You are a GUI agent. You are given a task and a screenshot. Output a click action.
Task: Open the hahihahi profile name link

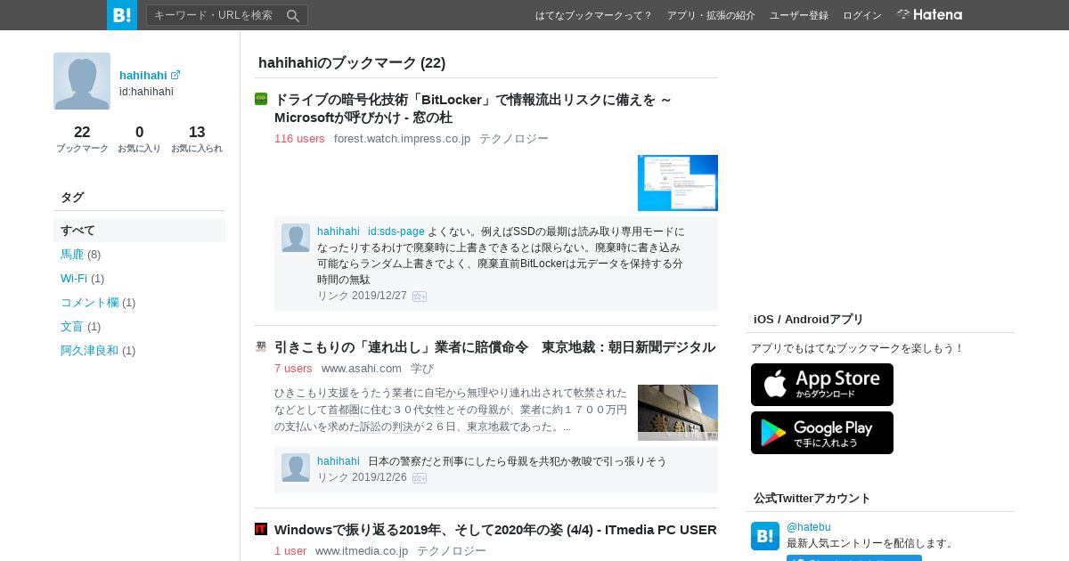(x=143, y=75)
